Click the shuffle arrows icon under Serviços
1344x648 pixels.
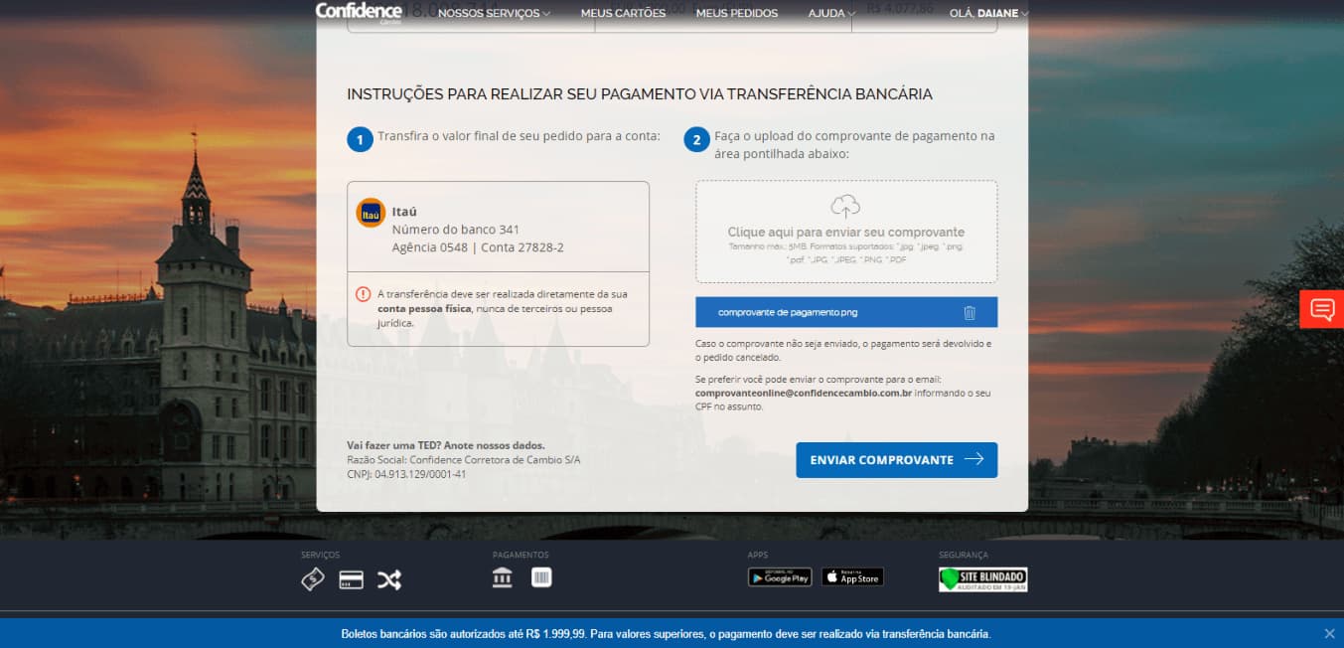tap(389, 580)
